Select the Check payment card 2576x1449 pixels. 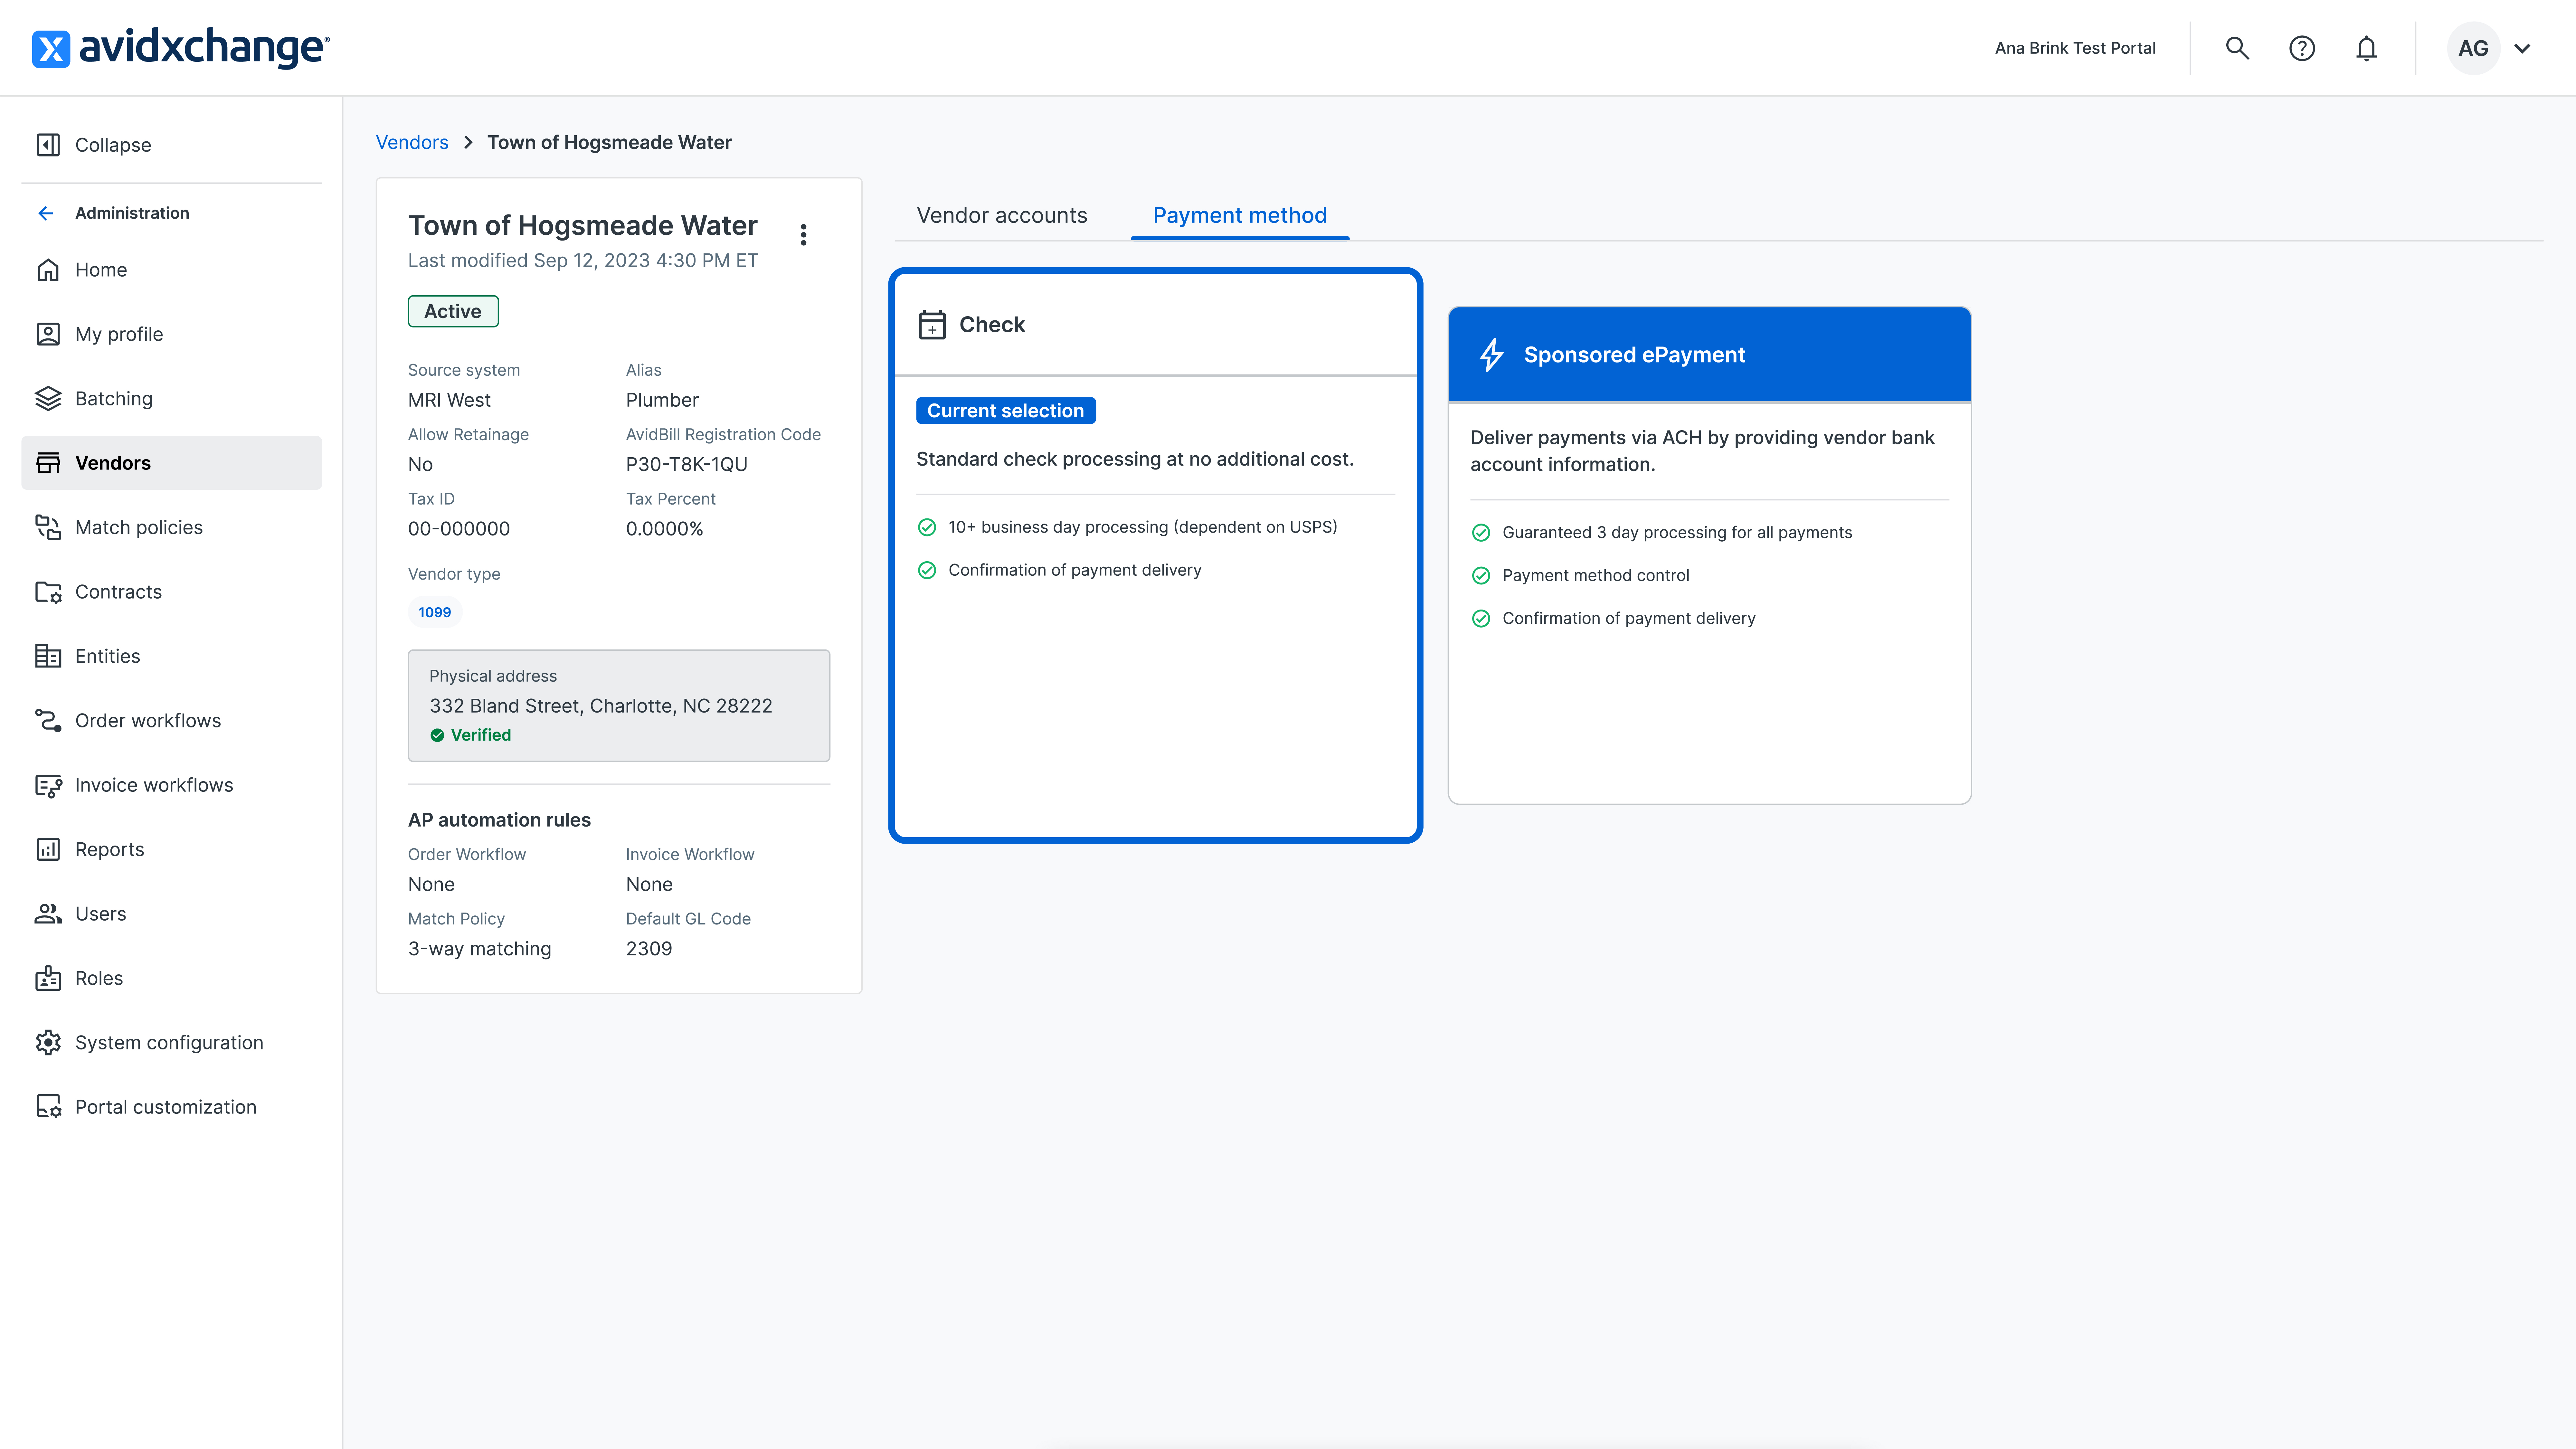1156,555
